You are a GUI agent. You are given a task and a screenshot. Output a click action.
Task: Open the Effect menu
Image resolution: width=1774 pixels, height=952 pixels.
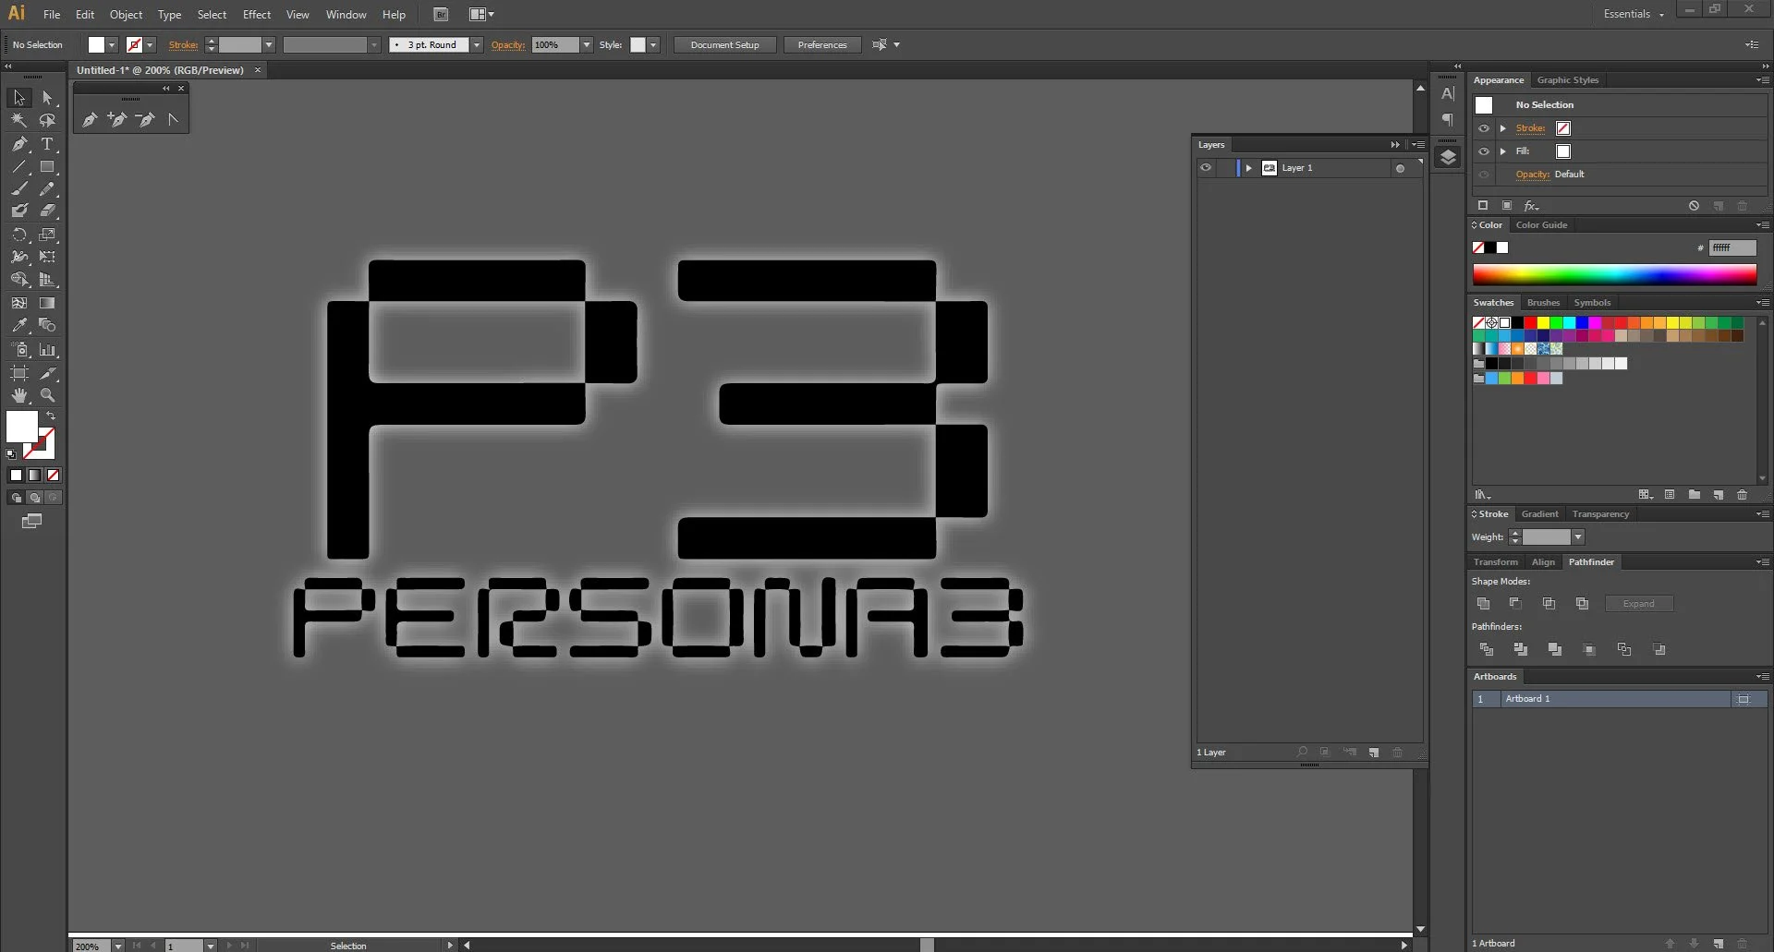tap(257, 15)
